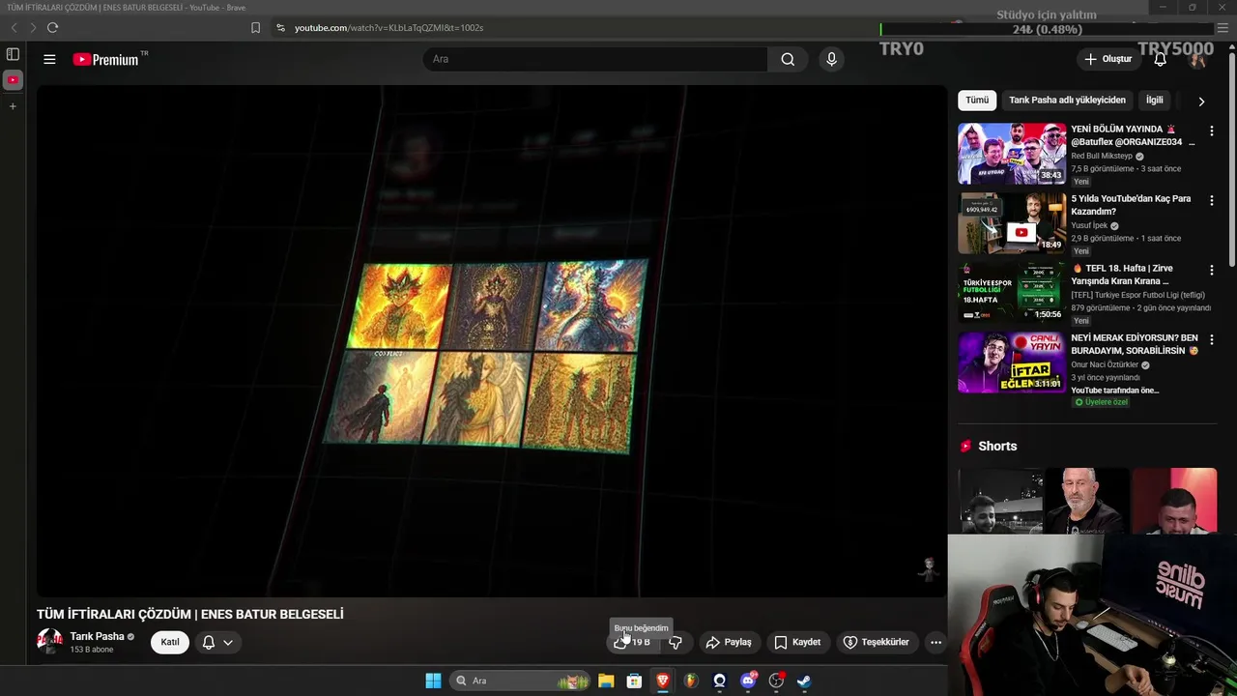Start voice search with the microphone

831,59
